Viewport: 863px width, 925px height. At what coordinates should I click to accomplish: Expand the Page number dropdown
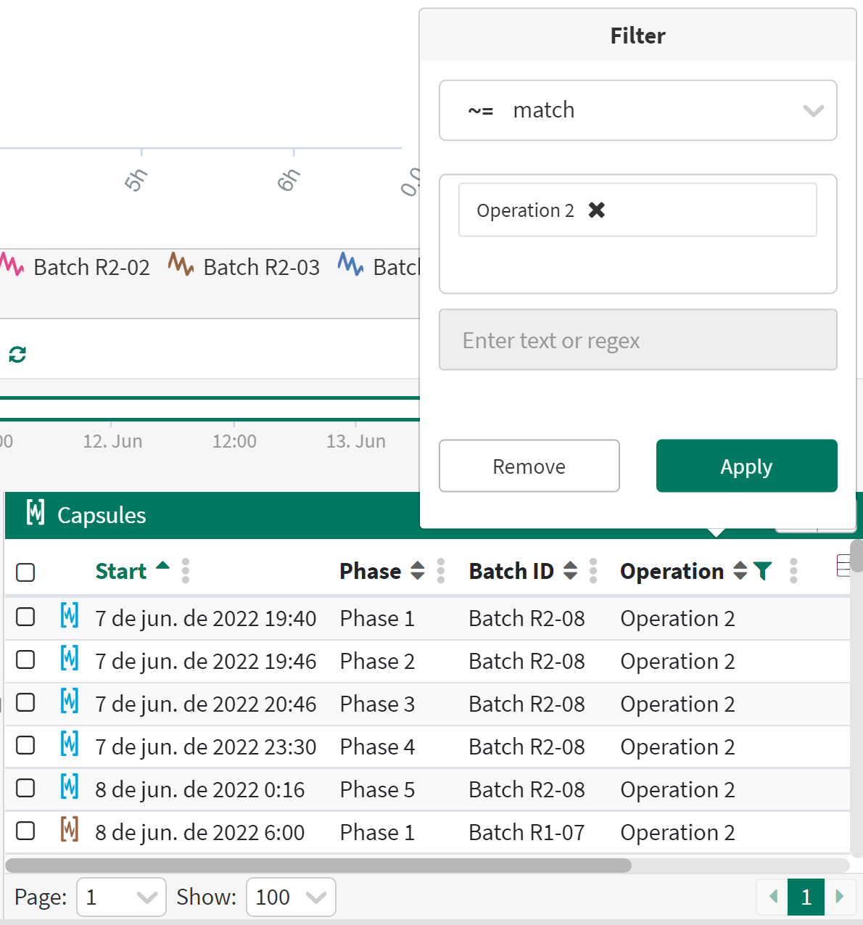(121, 897)
